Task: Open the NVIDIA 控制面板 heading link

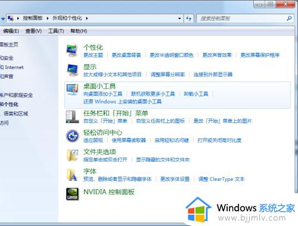Action: coord(109,192)
